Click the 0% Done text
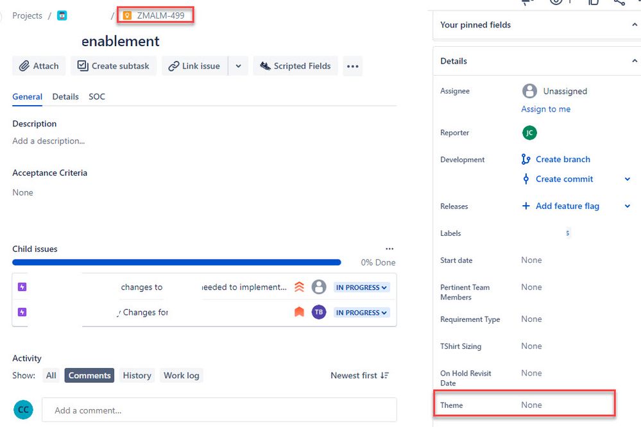 [378, 262]
